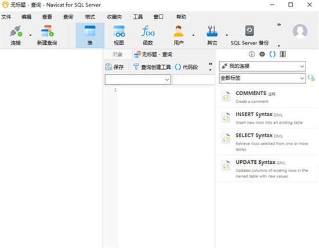Click the COMMENTS snippet file icon

(x=226, y=96)
